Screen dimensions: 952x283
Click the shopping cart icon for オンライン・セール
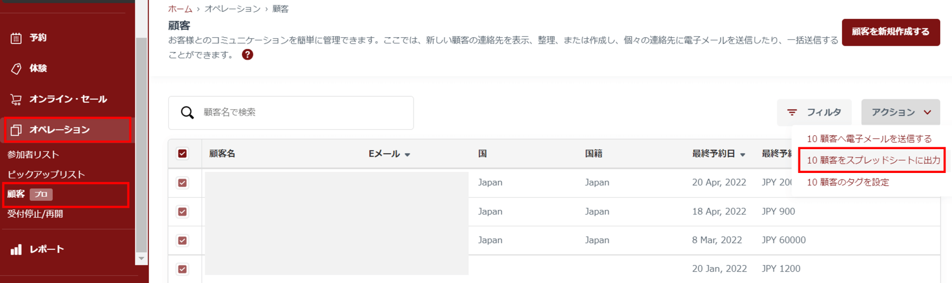(x=16, y=100)
